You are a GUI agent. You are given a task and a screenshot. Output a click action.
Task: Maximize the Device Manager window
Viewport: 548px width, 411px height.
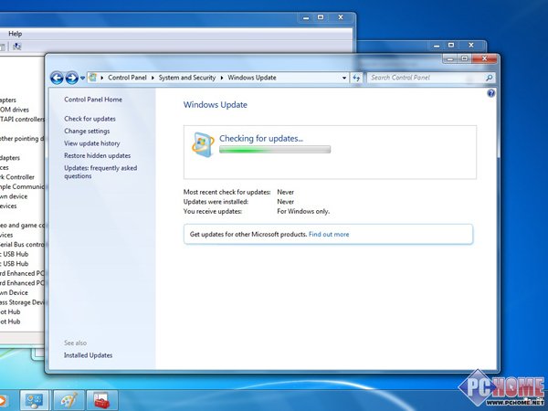coord(321,17)
